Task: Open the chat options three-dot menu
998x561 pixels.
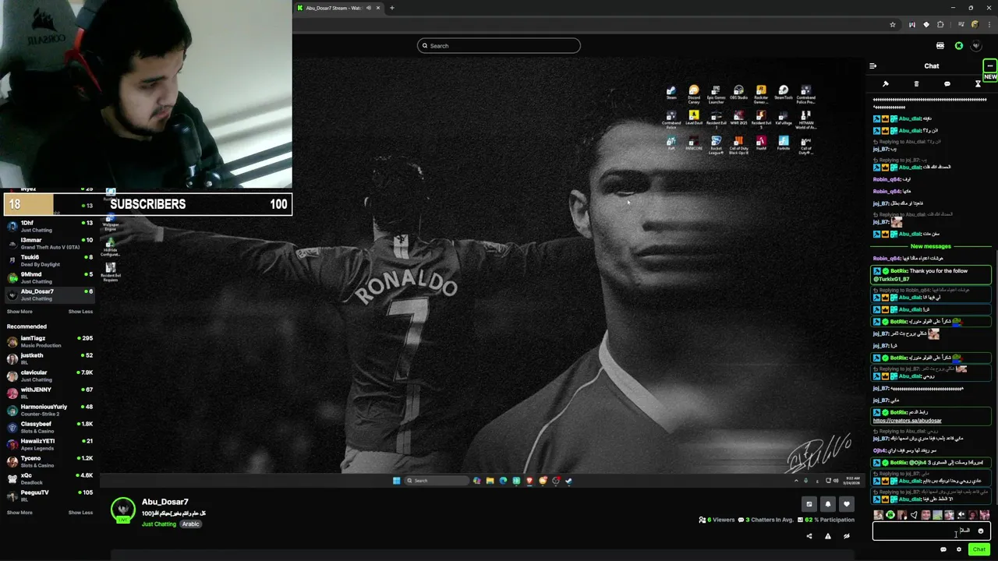Action: tap(989, 66)
